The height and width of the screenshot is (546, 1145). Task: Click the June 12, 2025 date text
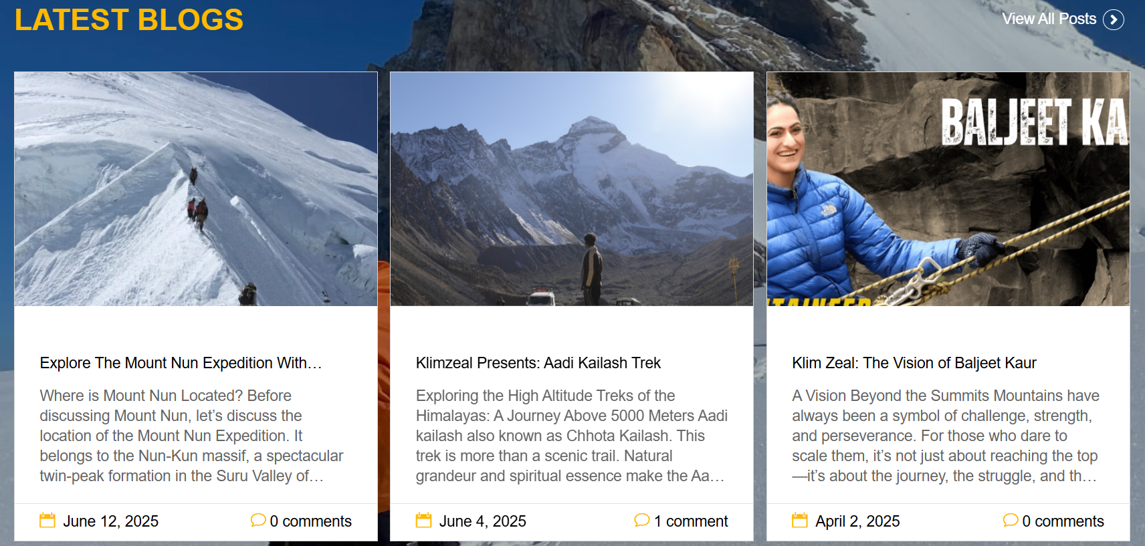pyautogui.click(x=111, y=521)
